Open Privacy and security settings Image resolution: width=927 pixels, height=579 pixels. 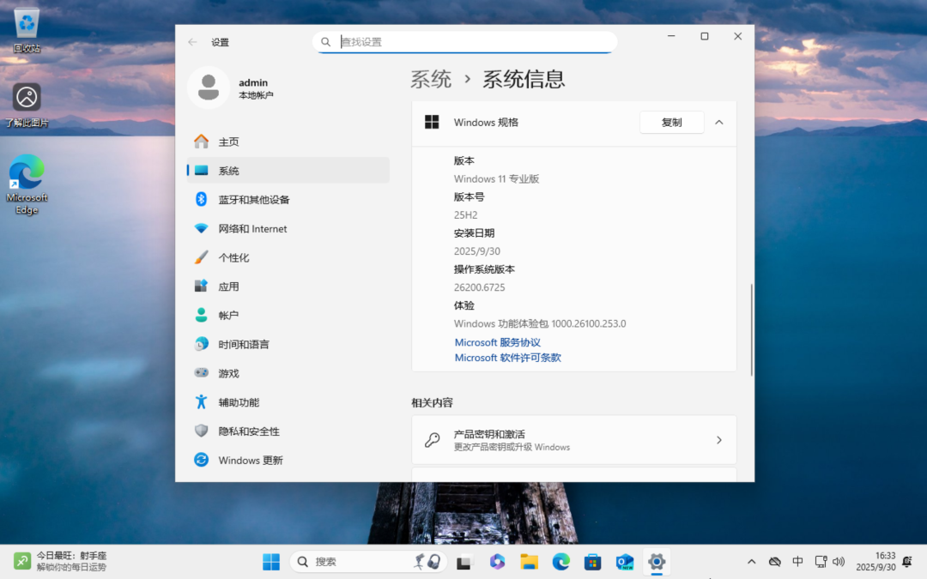point(248,431)
